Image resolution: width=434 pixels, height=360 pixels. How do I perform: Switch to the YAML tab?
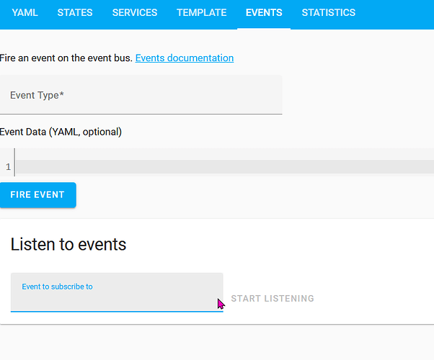(x=25, y=13)
